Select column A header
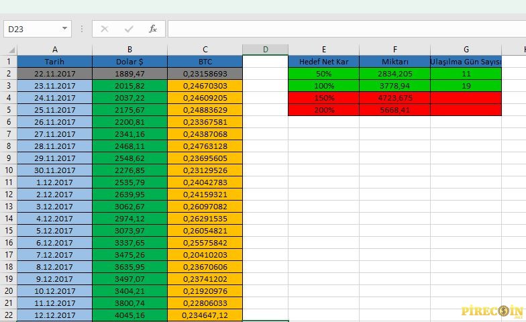This screenshot has width=526, height=322. [54, 50]
